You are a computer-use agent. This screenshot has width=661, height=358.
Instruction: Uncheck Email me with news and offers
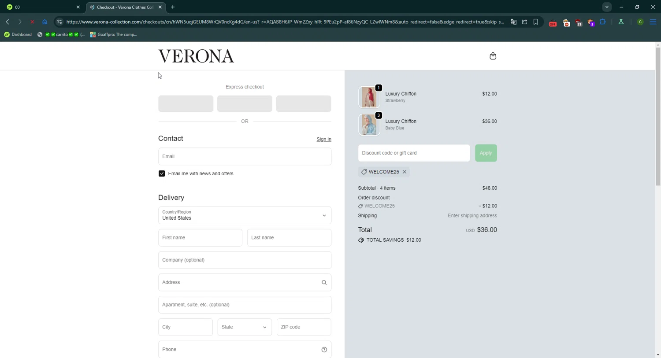pos(162,173)
